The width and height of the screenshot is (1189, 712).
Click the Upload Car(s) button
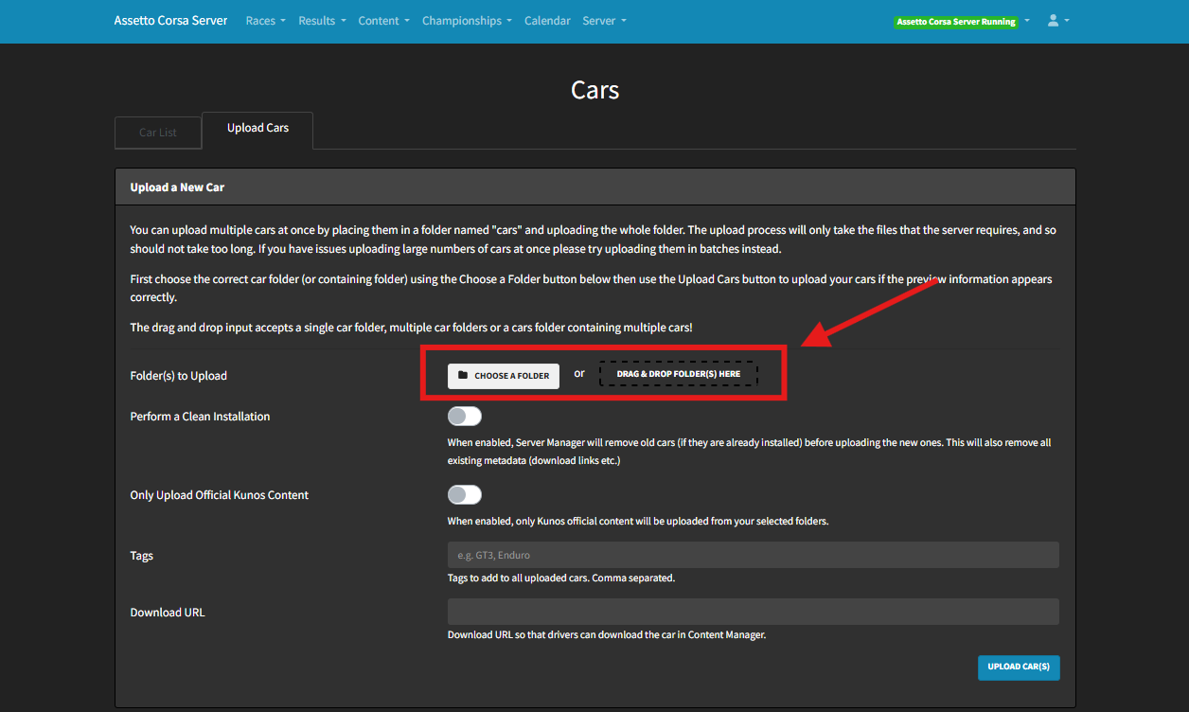[x=1019, y=667]
